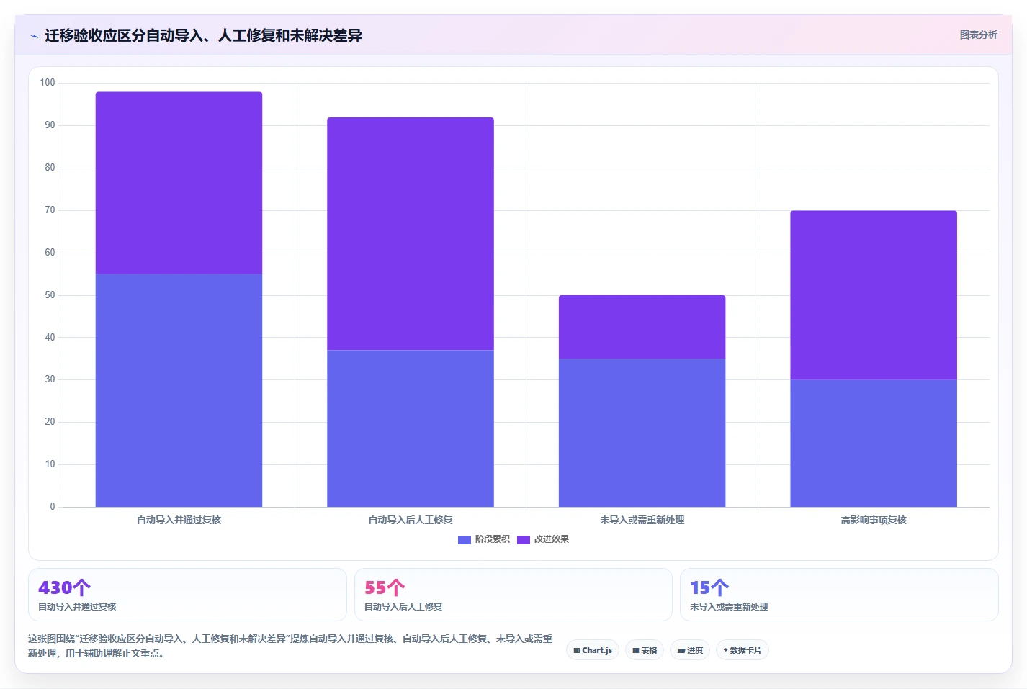Open the 15个 未导入或需重新处理 card
1027x689 pixels.
839,595
